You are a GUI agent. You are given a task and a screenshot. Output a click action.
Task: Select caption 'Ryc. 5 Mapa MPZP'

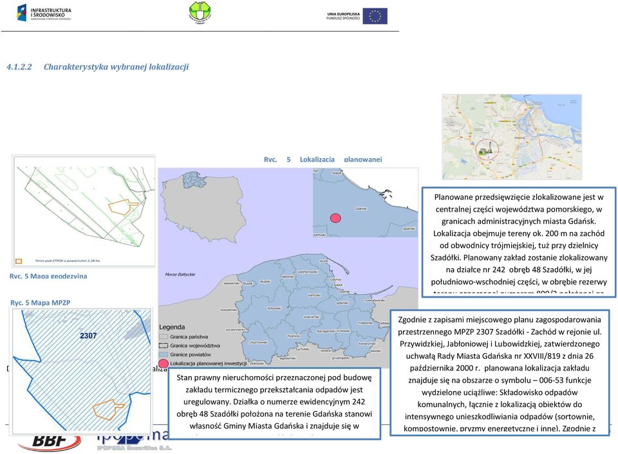40,302
